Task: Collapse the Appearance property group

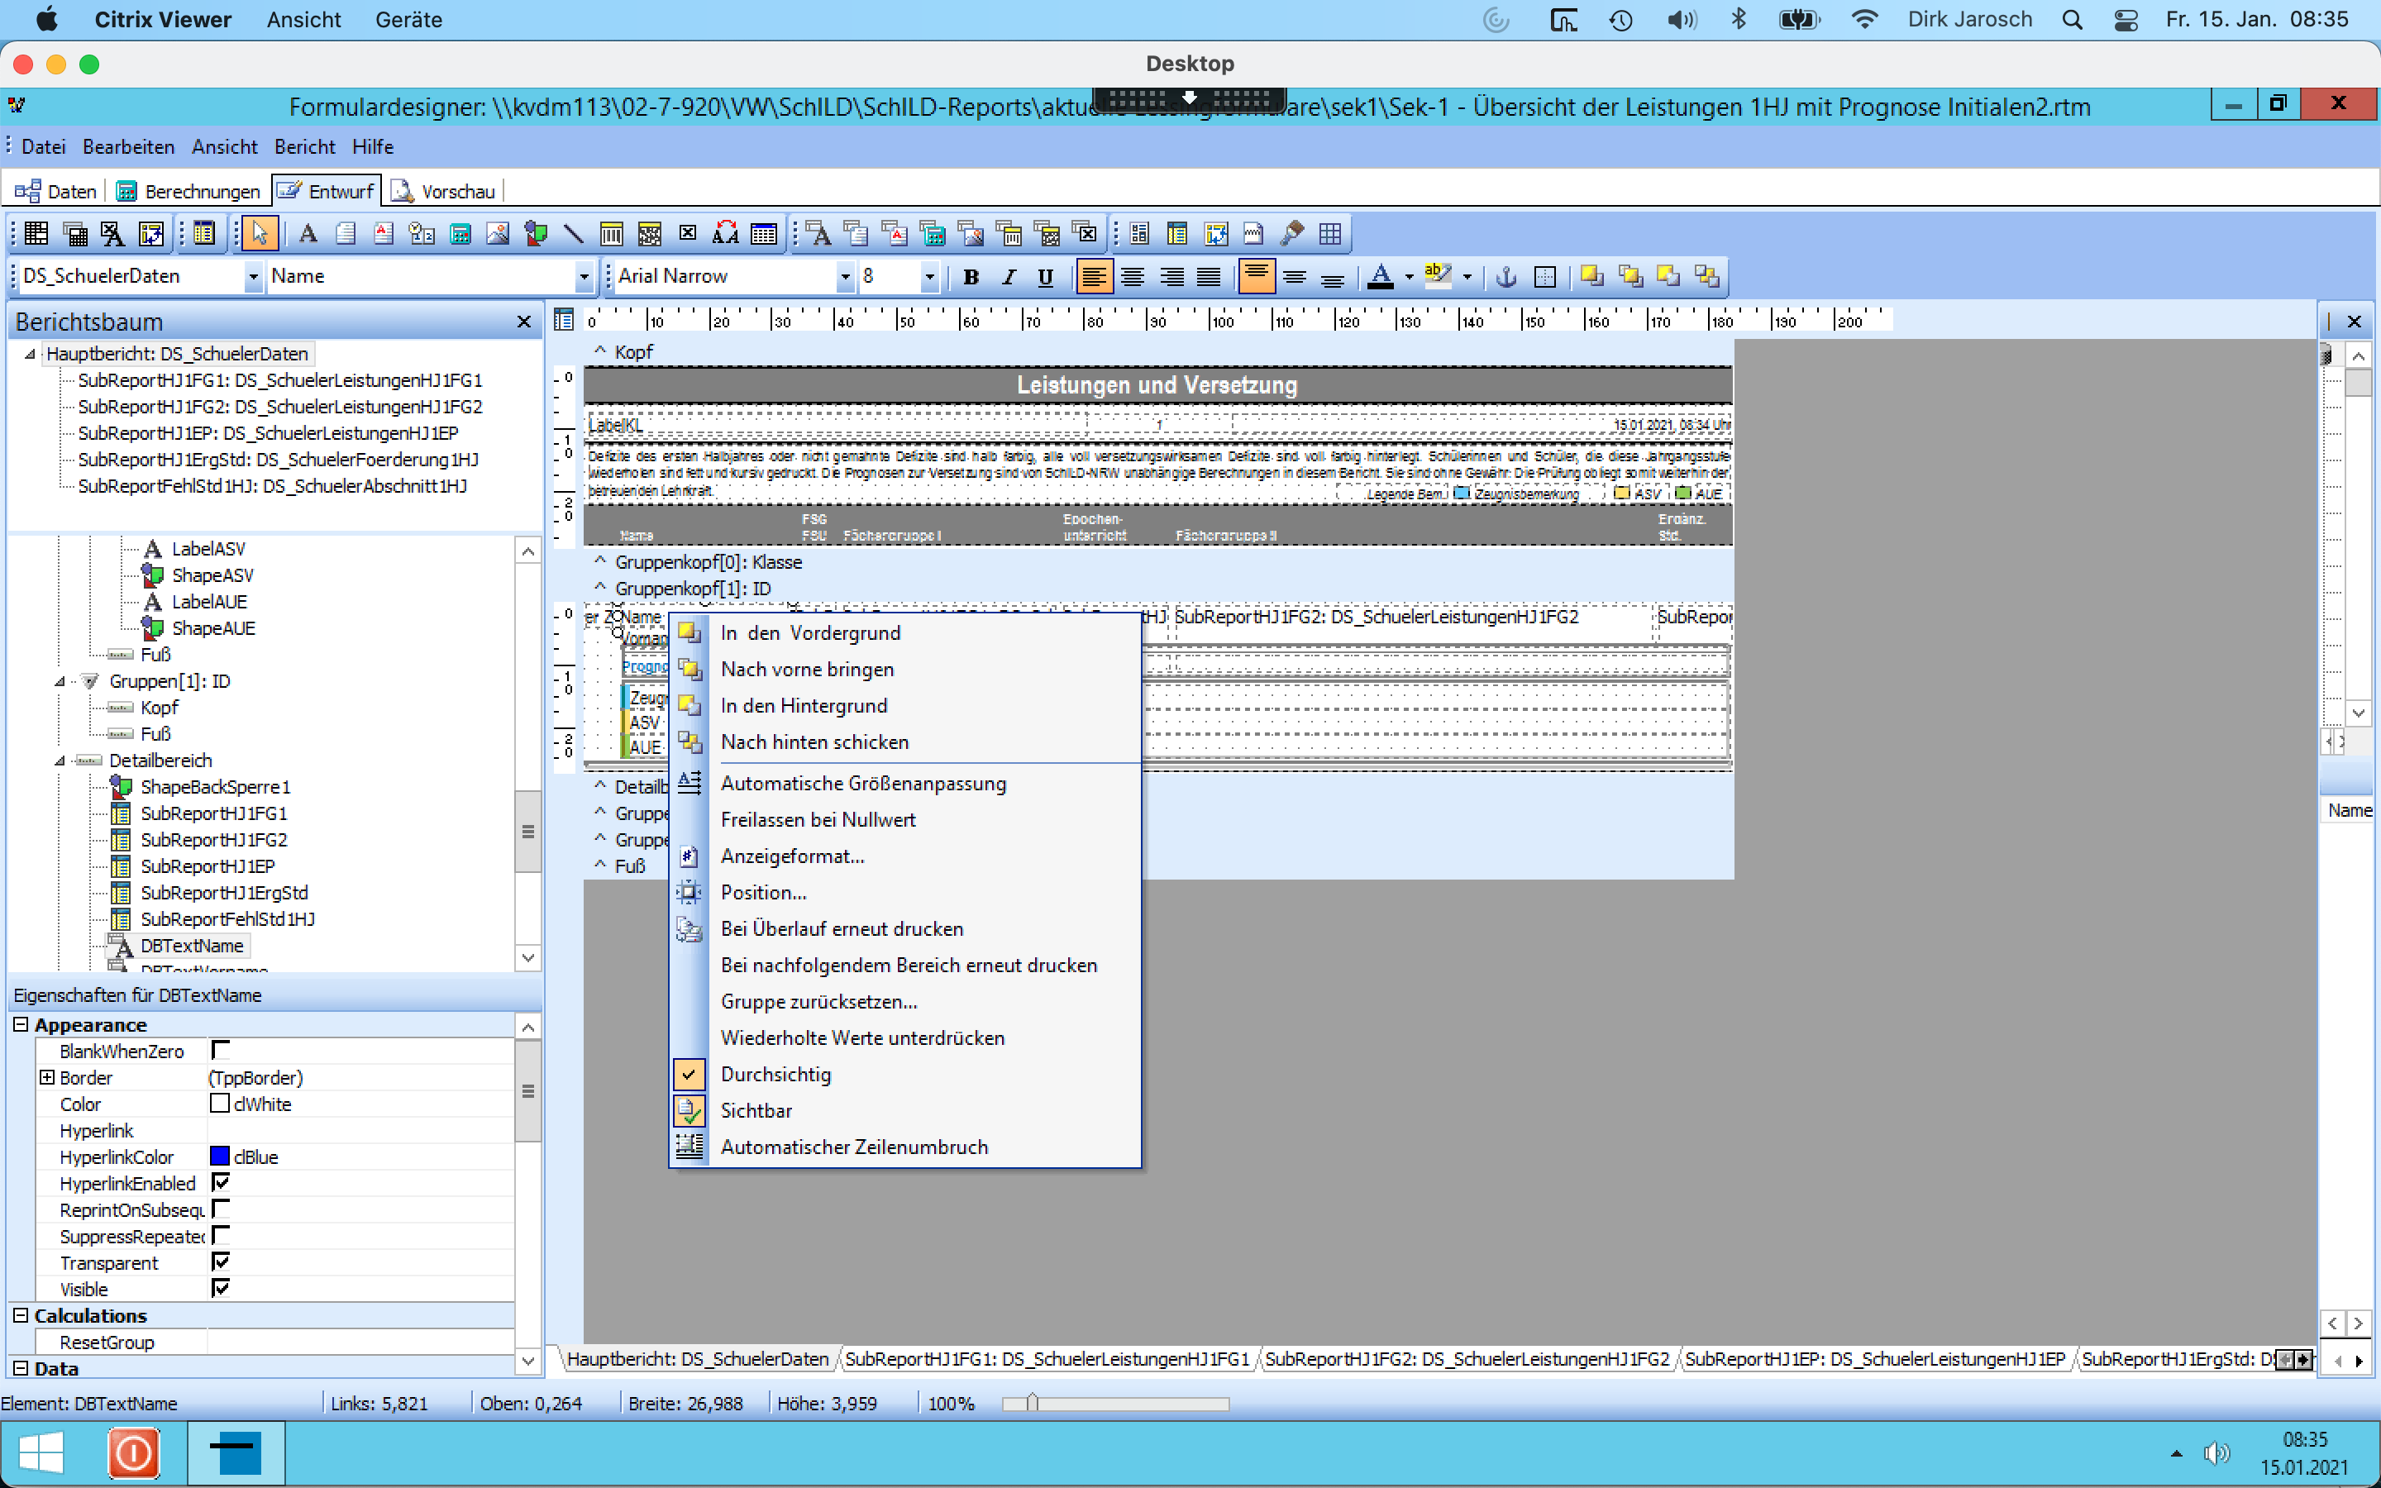Action: [x=21, y=1024]
